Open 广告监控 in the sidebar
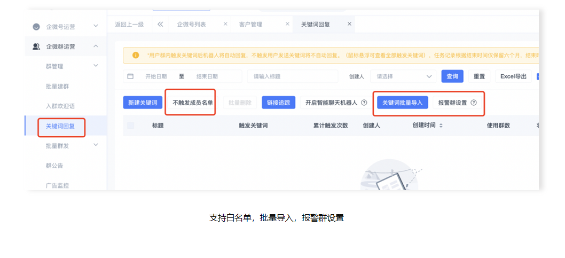Image resolution: width=565 pixels, height=258 pixels. [57, 185]
